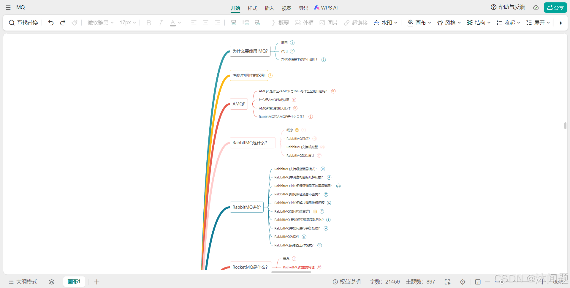The image size is (570, 288).
Task: Switch to the 开始 tab
Action: click(235, 8)
